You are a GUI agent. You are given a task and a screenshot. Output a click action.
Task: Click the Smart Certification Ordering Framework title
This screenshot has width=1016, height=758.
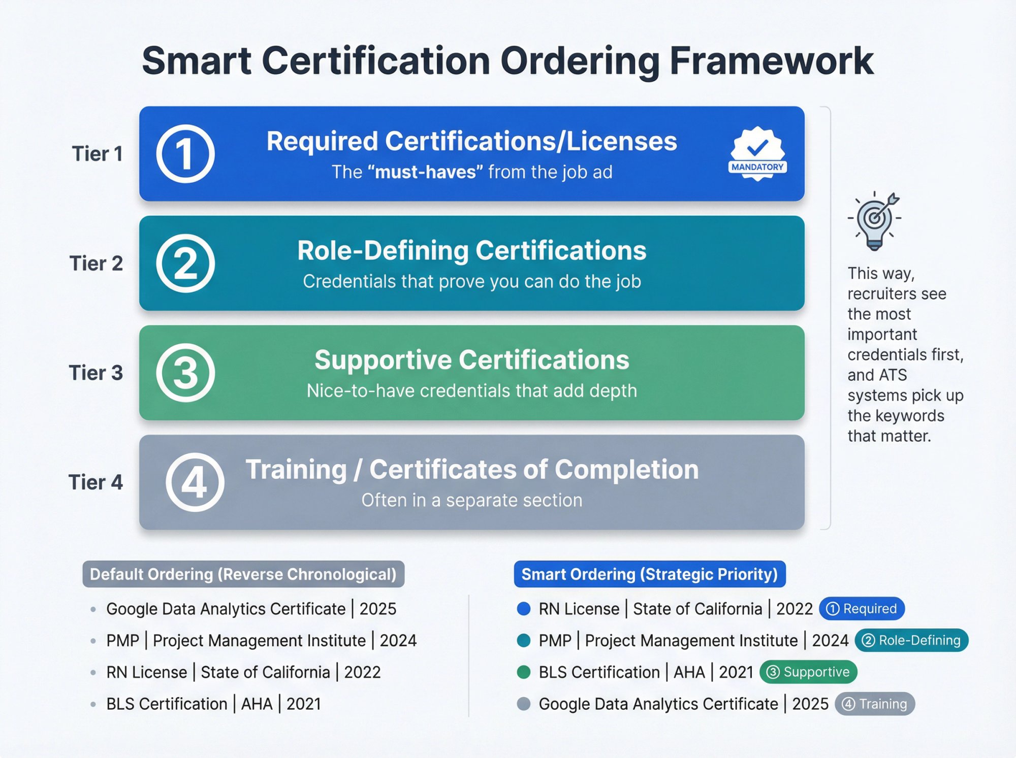(508, 61)
